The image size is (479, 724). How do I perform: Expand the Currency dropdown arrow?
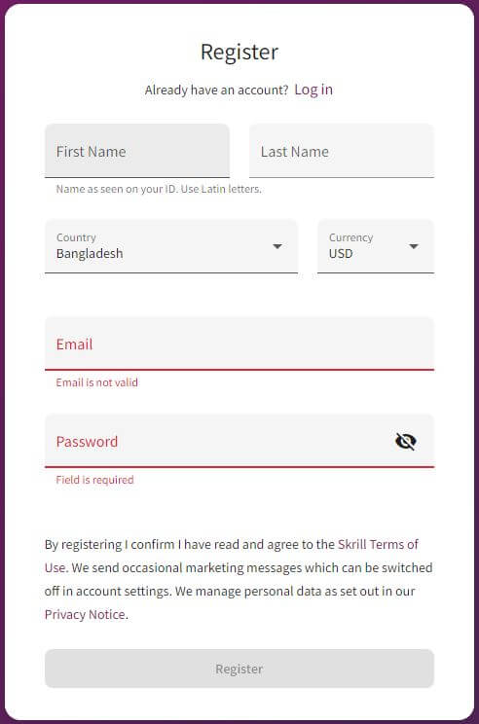414,246
